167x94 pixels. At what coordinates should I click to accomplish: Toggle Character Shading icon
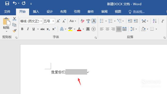(x=88, y=29)
